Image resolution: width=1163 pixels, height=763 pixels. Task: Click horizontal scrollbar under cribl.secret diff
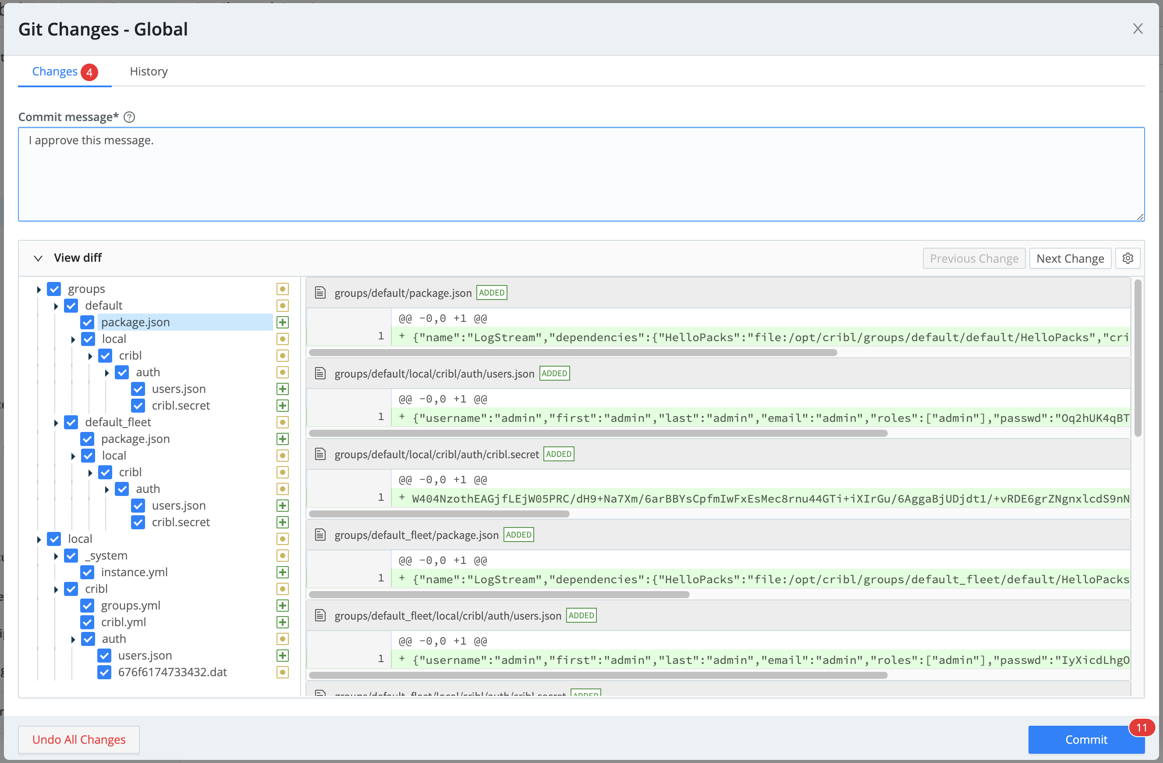tap(439, 514)
